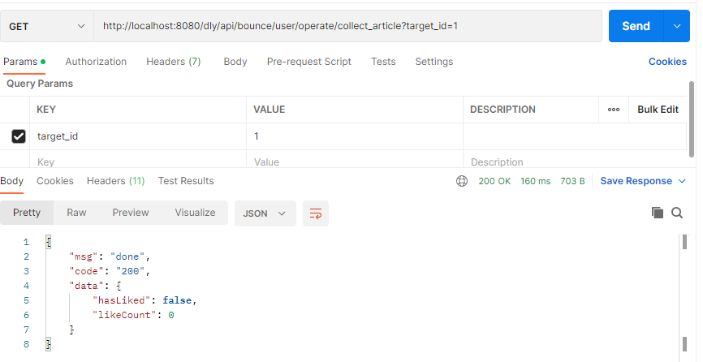Copy response body with copy icon
The height and width of the screenshot is (362, 703).
click(x=658, y=213)
